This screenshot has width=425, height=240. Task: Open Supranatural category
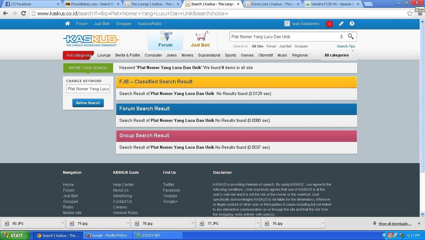click(x=209, y=55)
